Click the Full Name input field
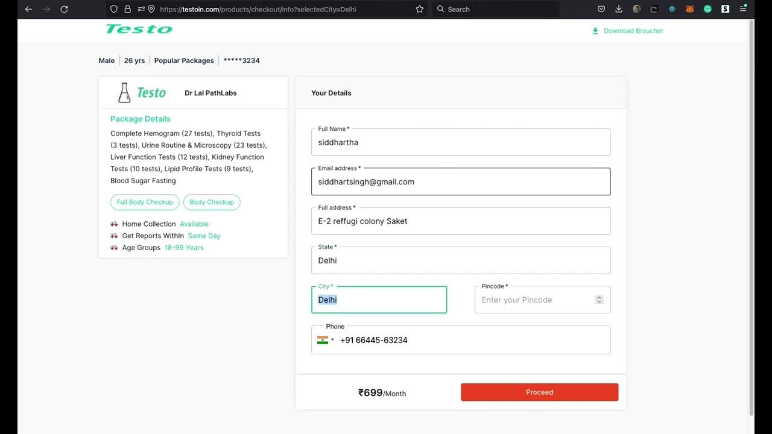Image resolution: width=772 pixels, height=434 pixels. [x=461, y=143]
